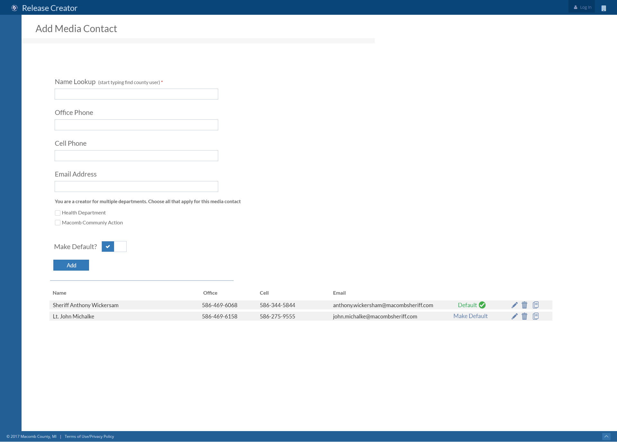Check the Health Department checkbox

point(58,213)
